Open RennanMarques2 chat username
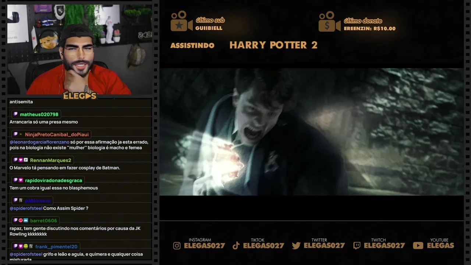Viewport: 471px width, 265px height. (x=50, y=160)
